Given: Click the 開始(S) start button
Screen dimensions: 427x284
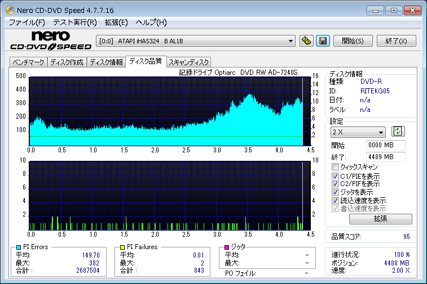Looking at the screenshot, I should [353, 41].
